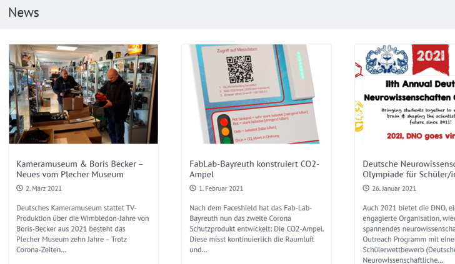This screenshot has width=455, height=264.
Task: Open the Kameramuseum & Boris Becker article title
Action: (79, 169)
